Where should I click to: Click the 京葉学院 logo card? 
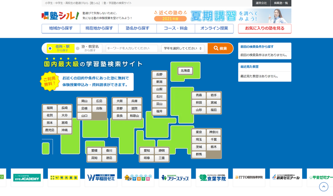[x=212, y=178]
